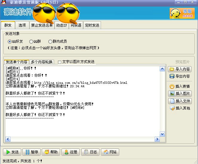Viewport: 198px width, 164px height.
Task: Switch to the 定时发送 tab
Action: tap(92, 25)
